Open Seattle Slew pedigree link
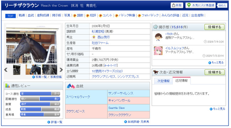The height and width of the screenshot is (128, 231). (117, 108)
